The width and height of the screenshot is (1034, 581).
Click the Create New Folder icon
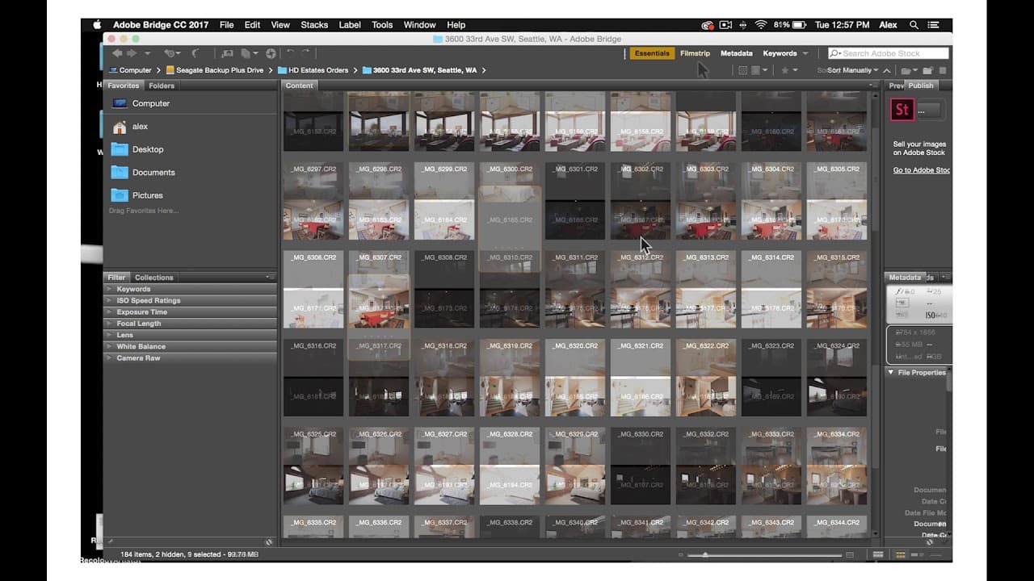click(927, 69)
